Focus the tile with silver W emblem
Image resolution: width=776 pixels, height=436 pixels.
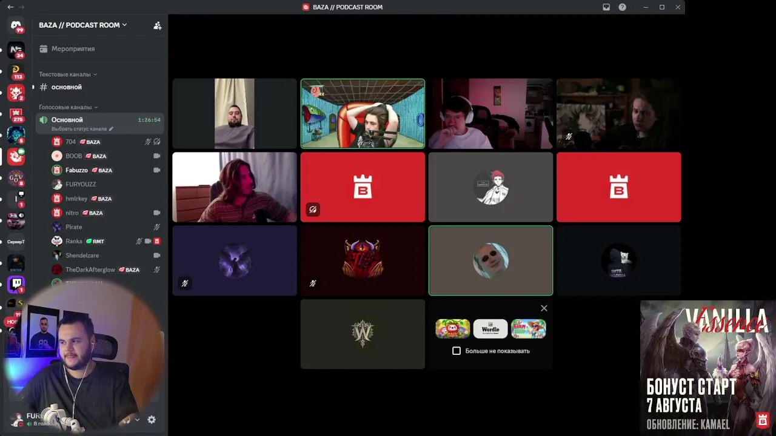point(363,334)
